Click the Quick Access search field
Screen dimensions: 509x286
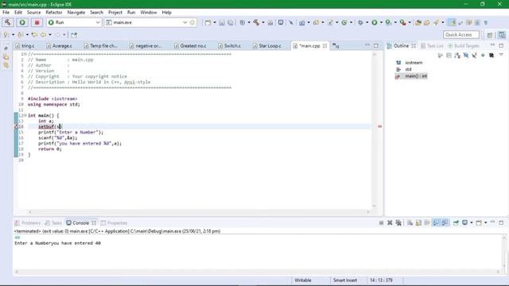[461, 35]
